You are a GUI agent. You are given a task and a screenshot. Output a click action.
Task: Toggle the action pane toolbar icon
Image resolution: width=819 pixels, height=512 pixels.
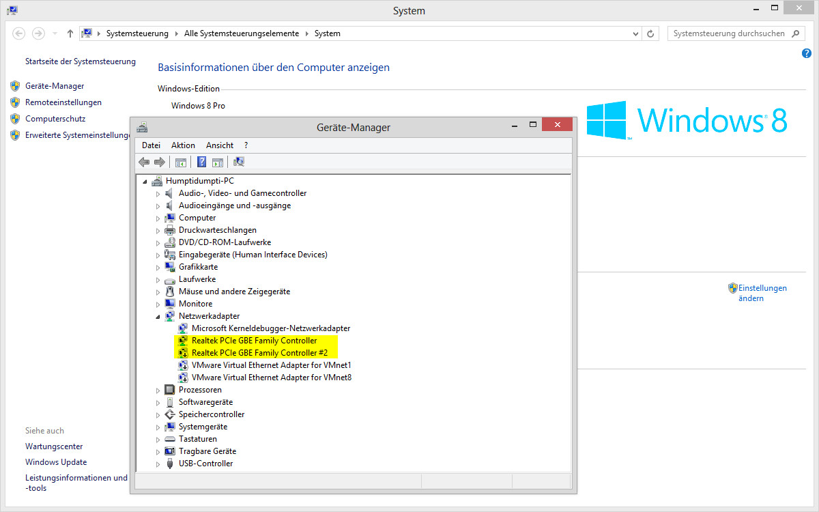tap(218, 162)
